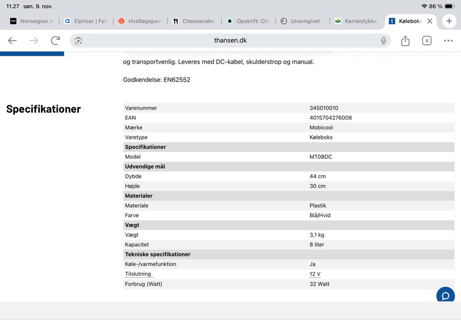The height and width of the screenshot is (320, 461).
Task: Open the chat bubble widget
Action: click(x=446, y=296)
